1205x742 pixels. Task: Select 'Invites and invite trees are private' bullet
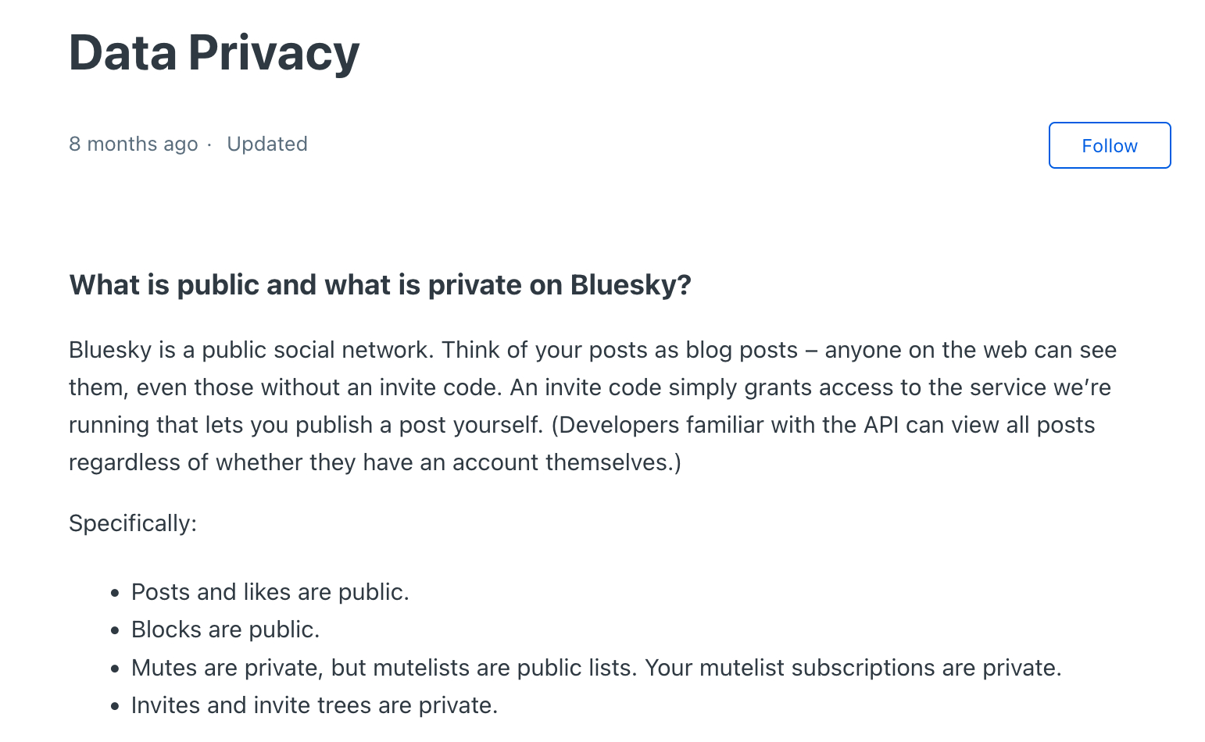(x=314, y=705)
